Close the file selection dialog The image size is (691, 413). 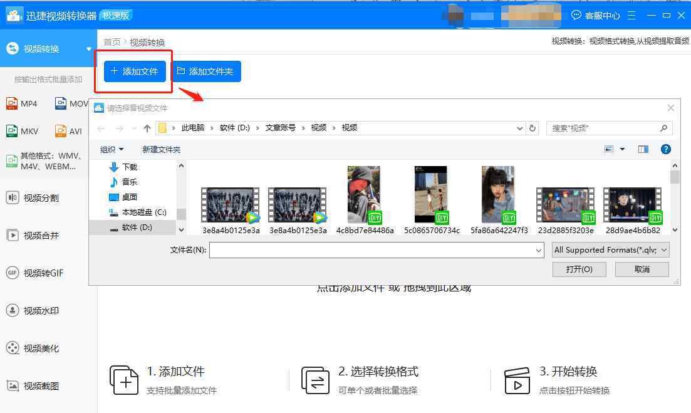pyautogui.click(x=671, y=108)
